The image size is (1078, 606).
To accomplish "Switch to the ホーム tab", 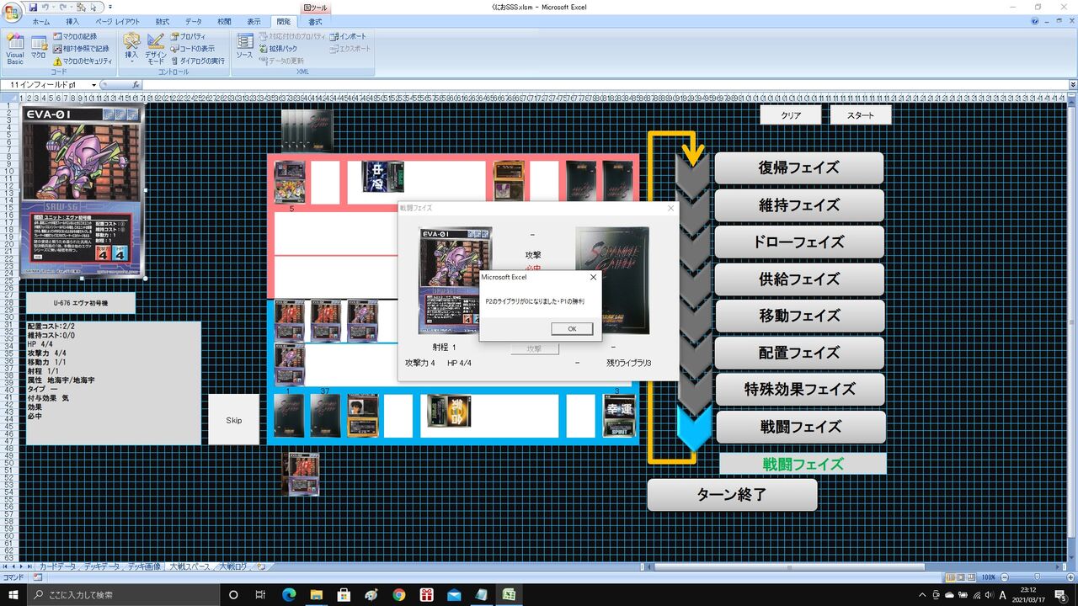I will [40, 21].
